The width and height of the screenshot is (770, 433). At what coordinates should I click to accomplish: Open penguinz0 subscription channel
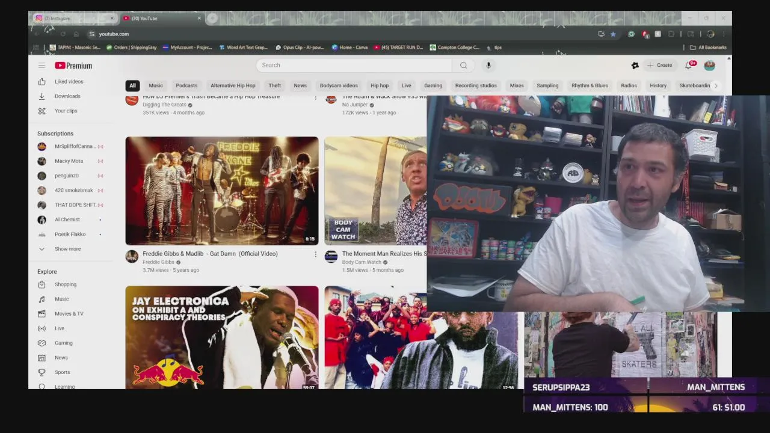(69, 176)
